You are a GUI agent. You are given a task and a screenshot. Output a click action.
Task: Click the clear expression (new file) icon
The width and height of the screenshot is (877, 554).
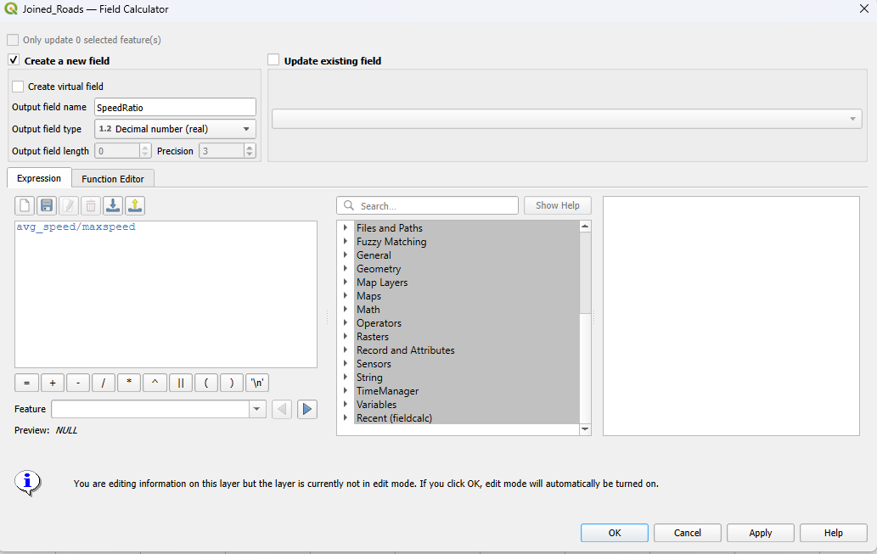click(25, 205)
